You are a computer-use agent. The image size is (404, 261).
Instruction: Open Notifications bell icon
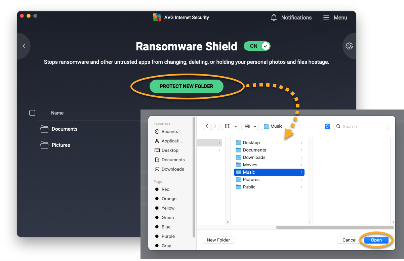[274, 17]
